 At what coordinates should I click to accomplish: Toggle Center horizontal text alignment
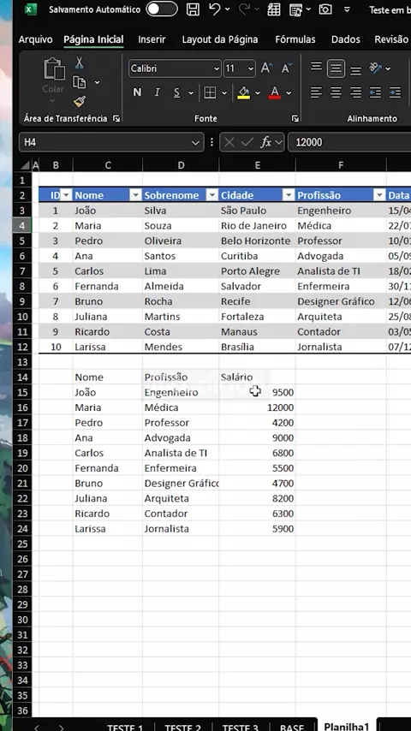point(336,92)
